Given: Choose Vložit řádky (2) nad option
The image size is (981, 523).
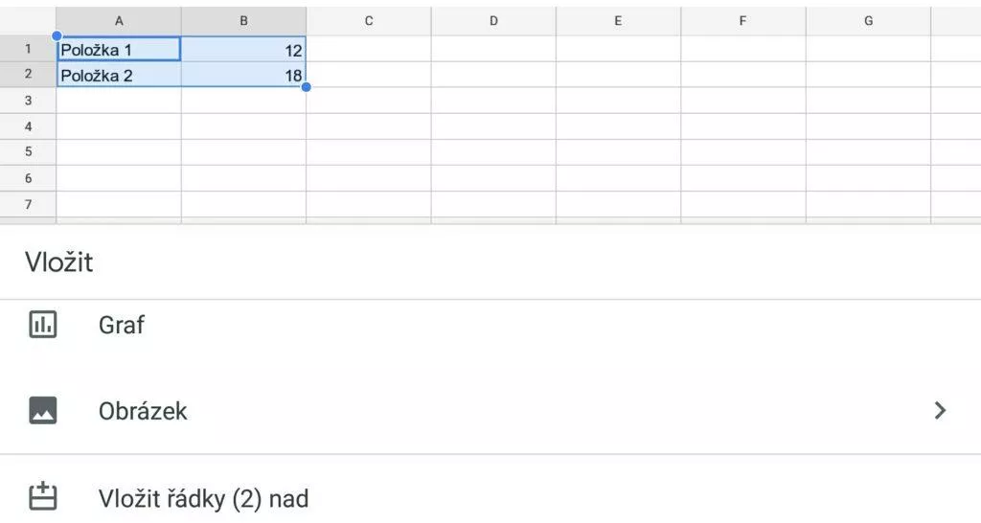Looking at the screenshot, I should 490,498.
